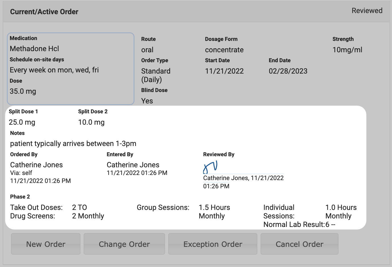Click the Blind Dose Yes value
The height and width of the screenshot is (267, 392).
click(x=147, y=101)
